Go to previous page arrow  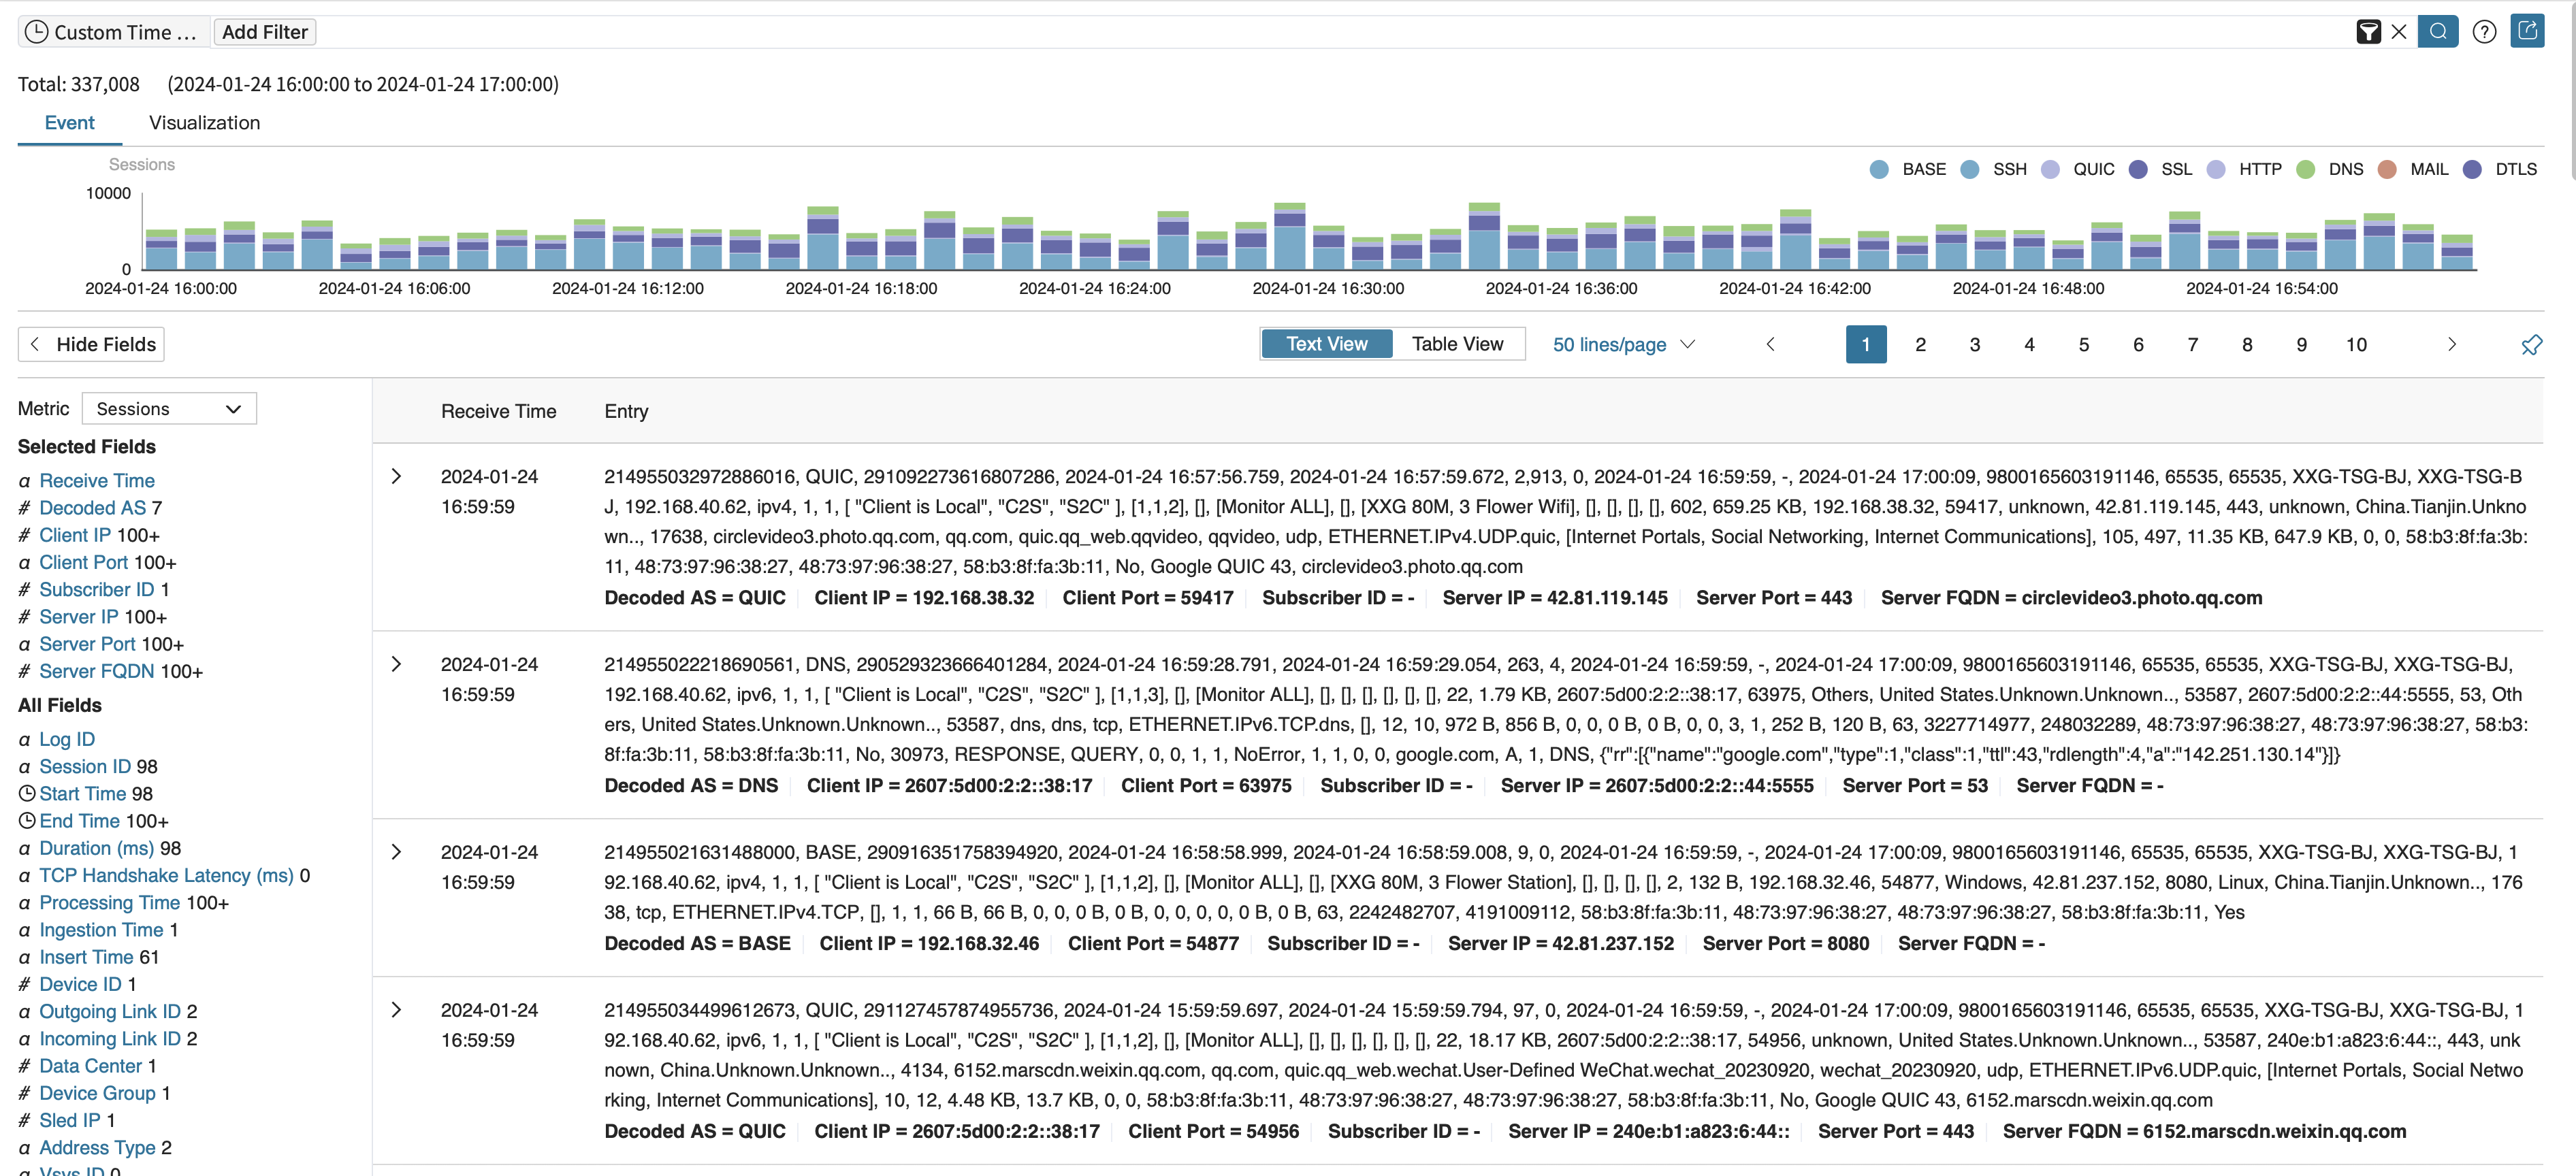(1770, 344)
